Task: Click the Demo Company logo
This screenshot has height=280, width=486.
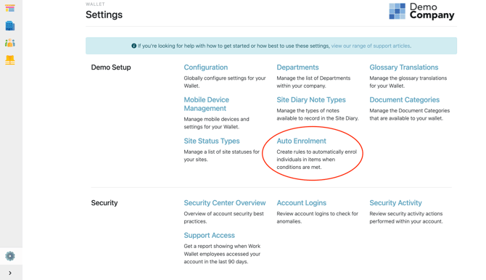Action: click(421, 12)
